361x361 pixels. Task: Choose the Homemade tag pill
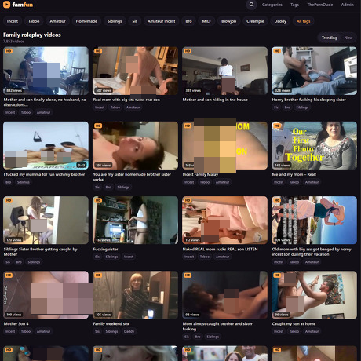point(86,21)
